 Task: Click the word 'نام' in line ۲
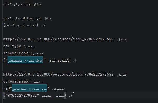(52, 60)
